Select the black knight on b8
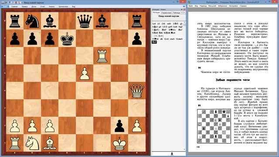Screen dimensions: 279x157 pyautogui.click(x=32, y=21)
